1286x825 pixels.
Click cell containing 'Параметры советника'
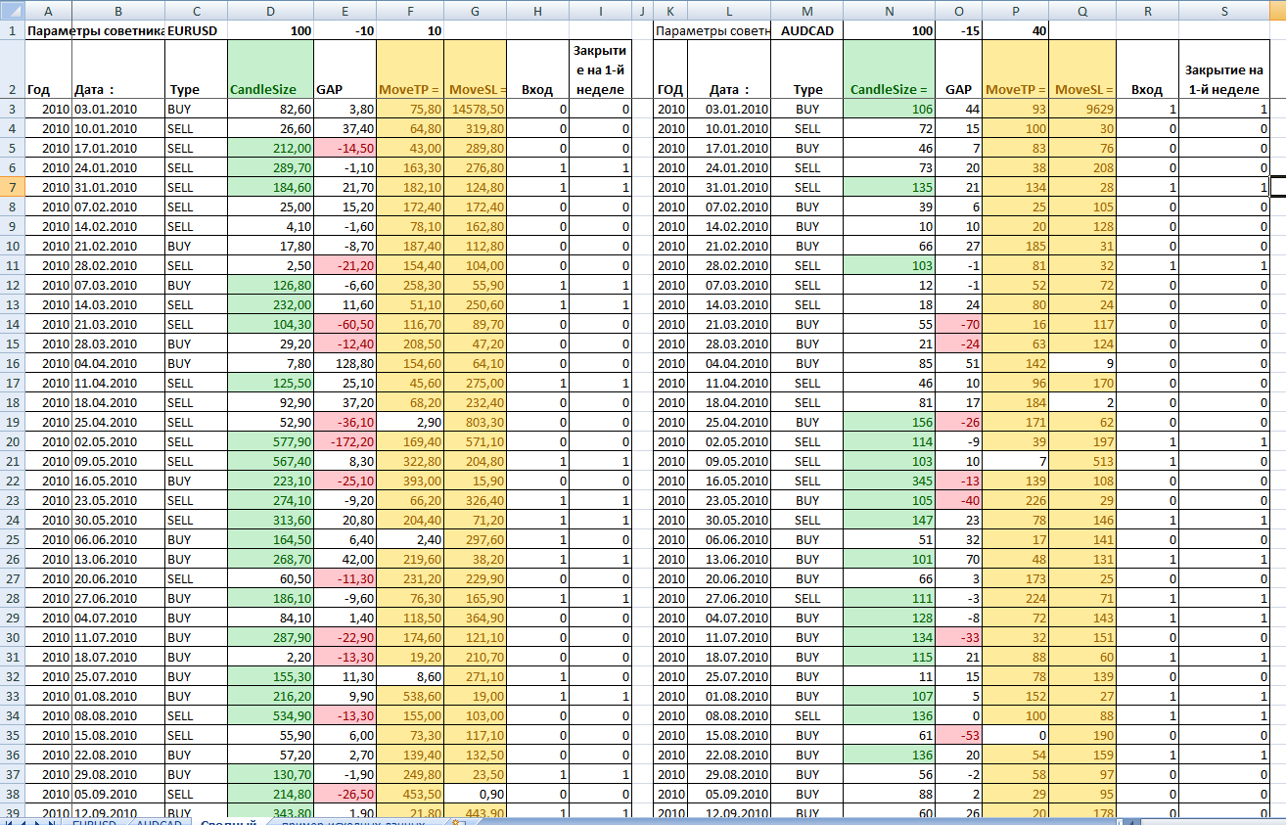click(x=95, y=30)
